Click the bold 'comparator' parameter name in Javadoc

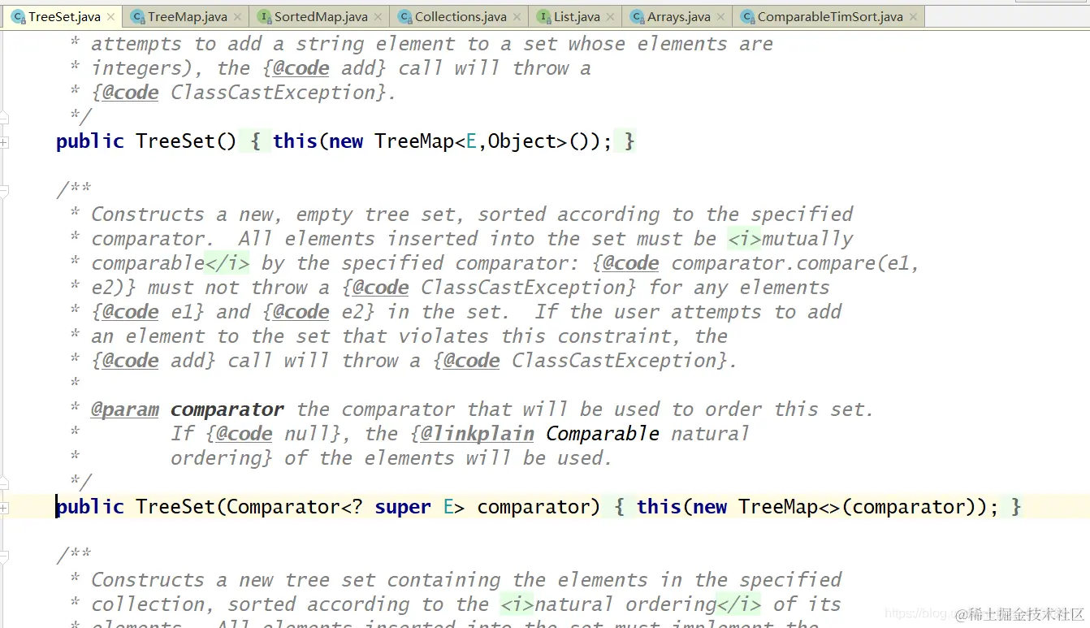click(227, 409)
